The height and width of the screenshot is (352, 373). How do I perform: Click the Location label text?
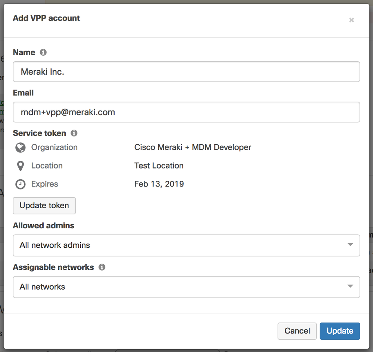tap(47, 166)
